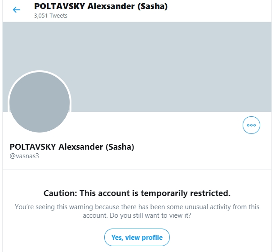275x252 pixels.
Task: Click the 3,051 Tweets counter
Action: (51, 16)
